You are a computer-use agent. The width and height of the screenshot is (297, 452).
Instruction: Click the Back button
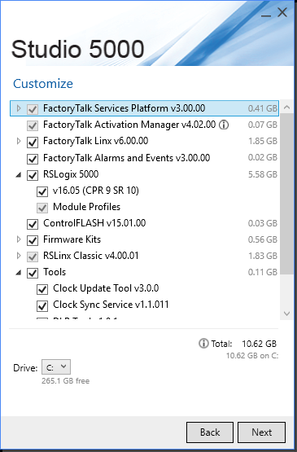(x=210, y=432)
